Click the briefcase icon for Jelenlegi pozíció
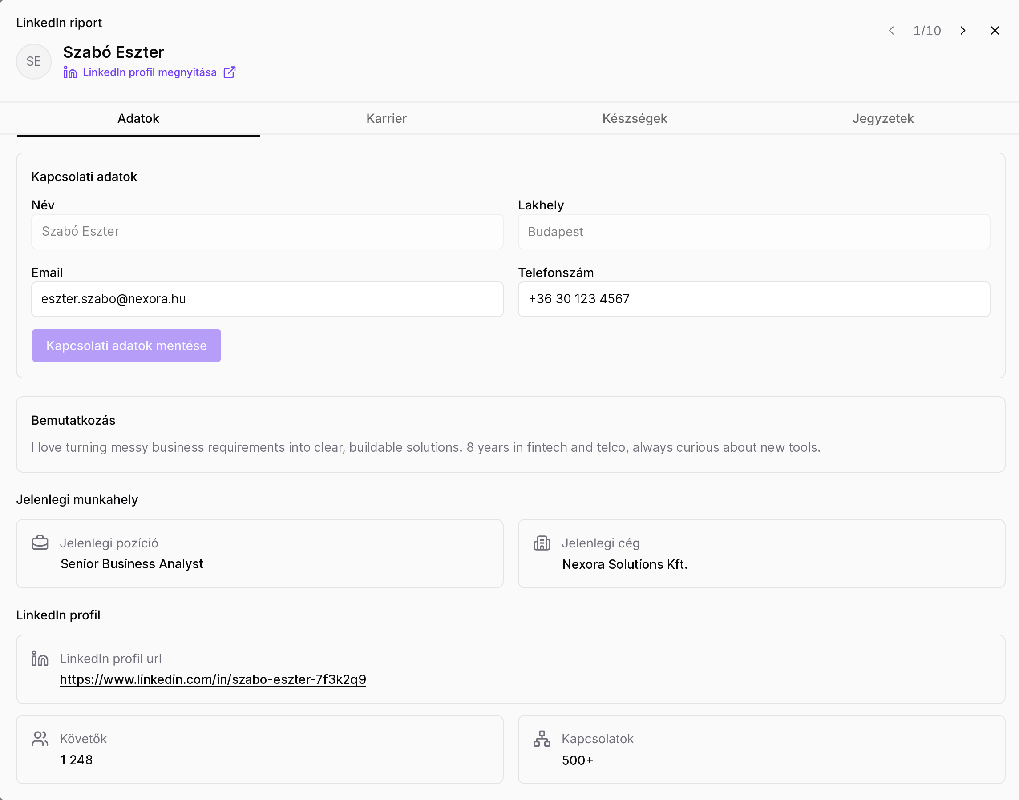The width and height of the screenshot is (1019, 800). coord(40,543)
